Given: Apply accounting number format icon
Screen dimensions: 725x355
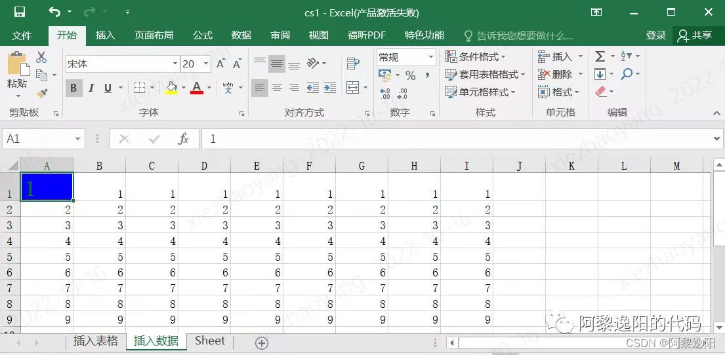Looking at the screenshot, I should [384, 74].
